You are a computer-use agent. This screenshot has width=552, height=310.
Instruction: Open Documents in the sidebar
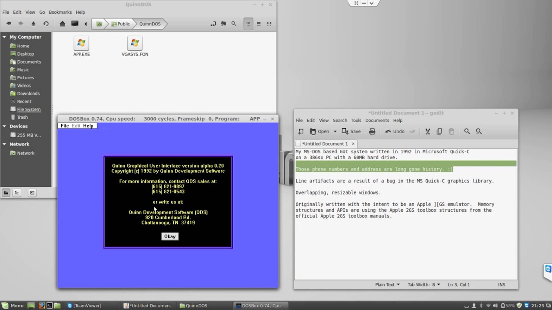pyautogui.click(x=29, y=62)
